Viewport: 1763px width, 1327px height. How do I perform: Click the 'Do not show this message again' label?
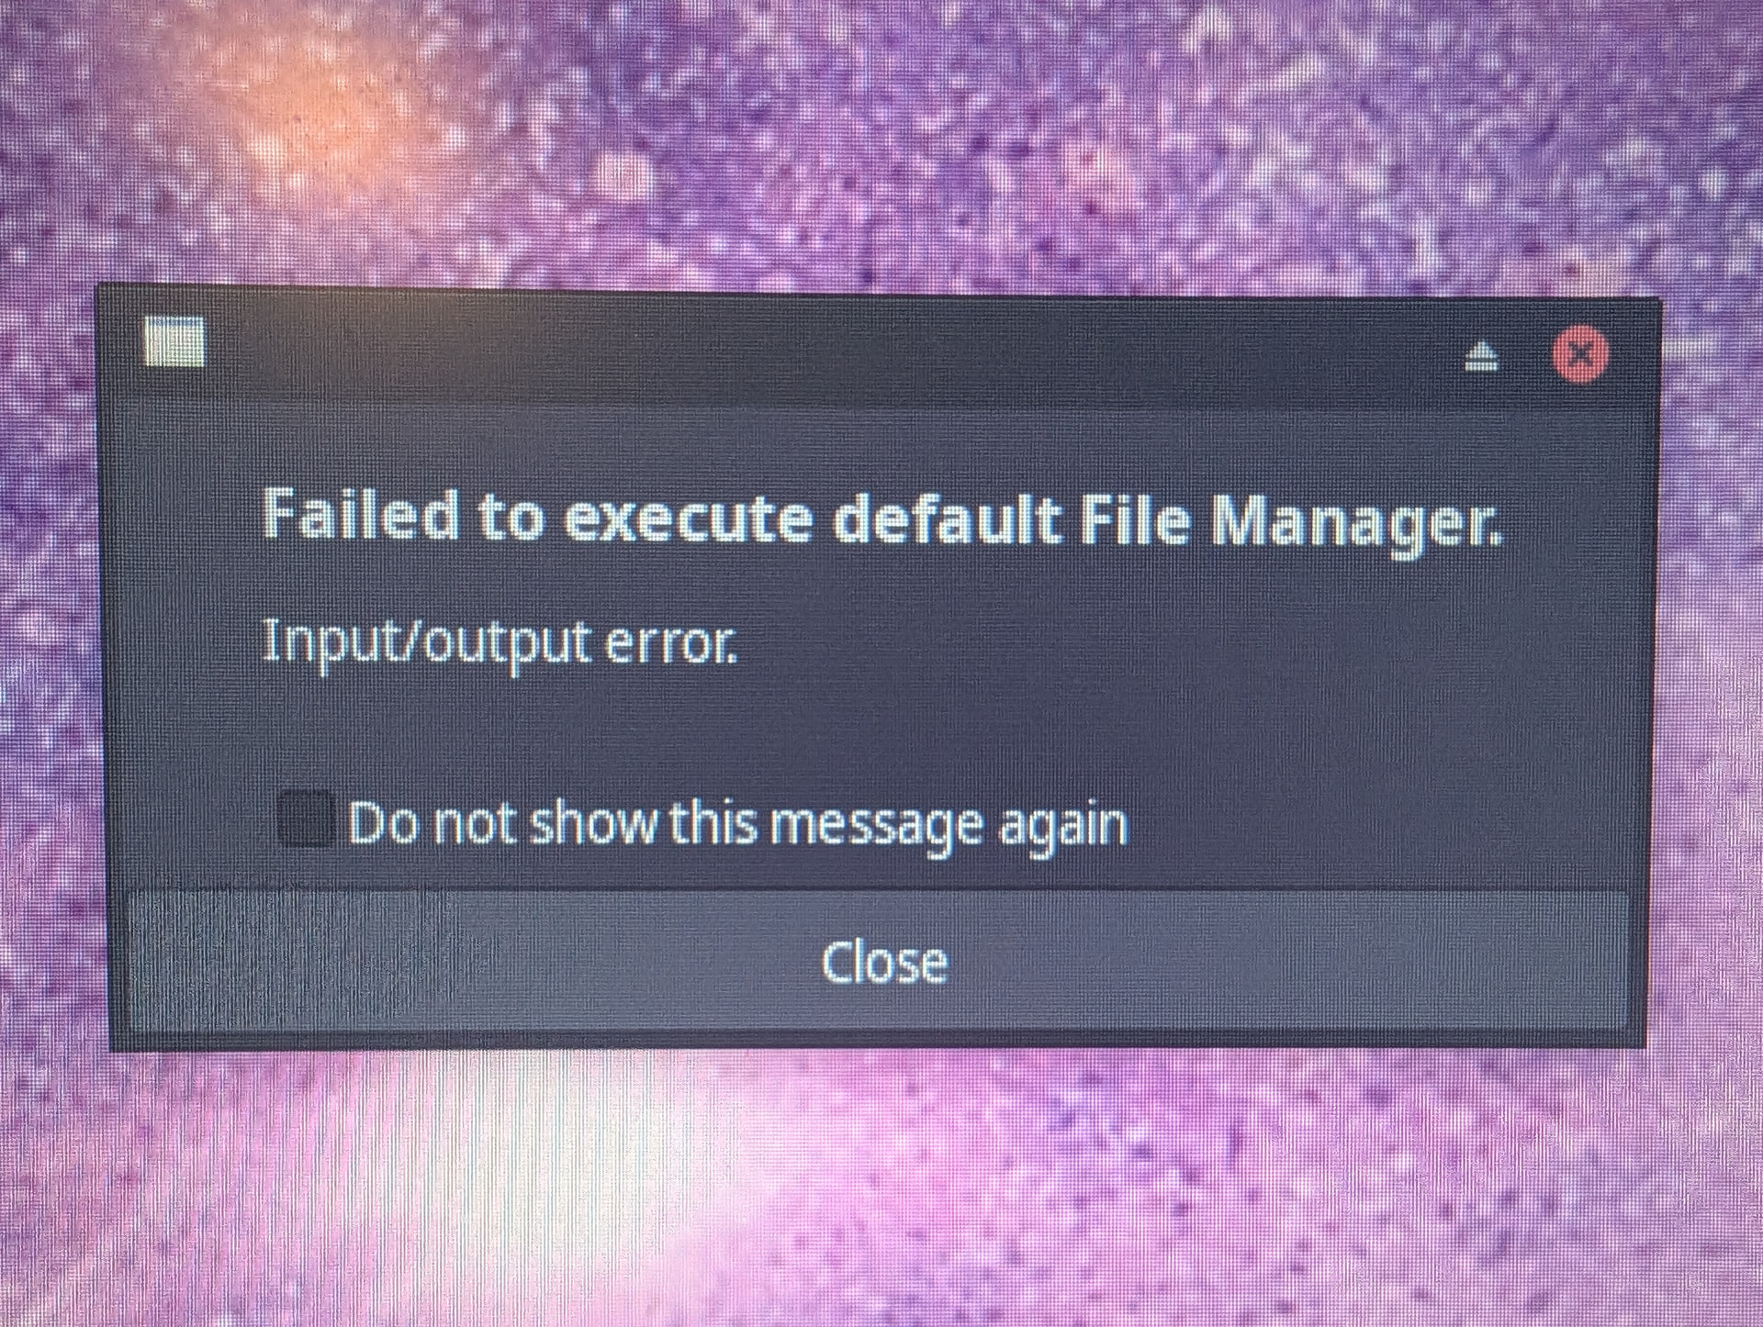[737, 824]
